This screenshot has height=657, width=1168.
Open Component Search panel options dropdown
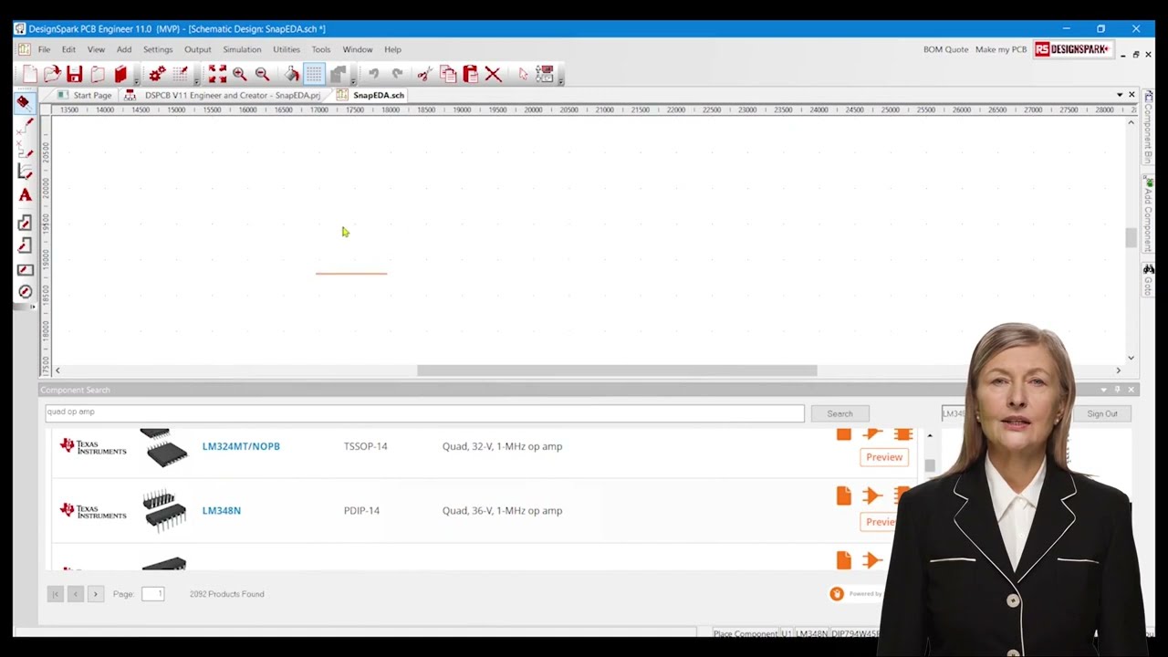(1104, 390)
